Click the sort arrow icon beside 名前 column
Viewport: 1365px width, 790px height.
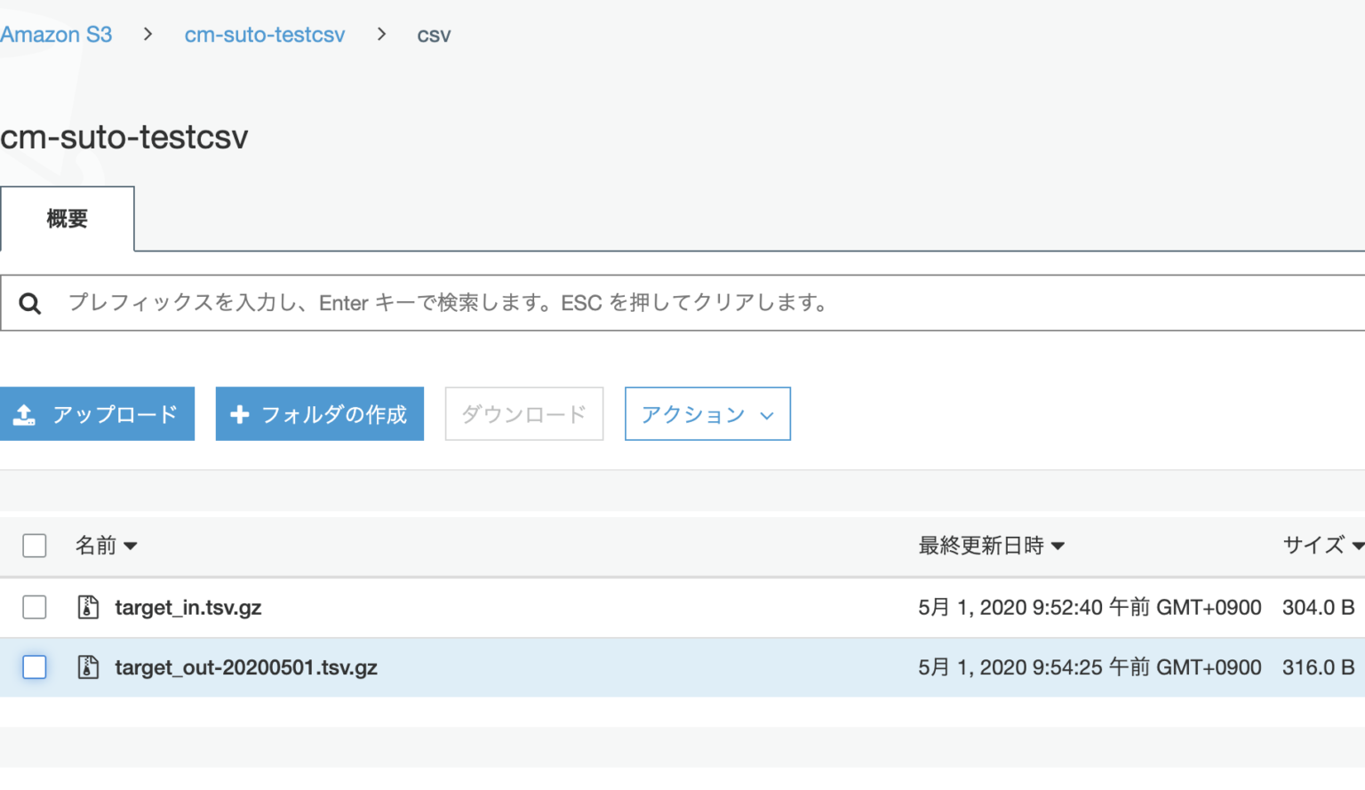point(132,546)
